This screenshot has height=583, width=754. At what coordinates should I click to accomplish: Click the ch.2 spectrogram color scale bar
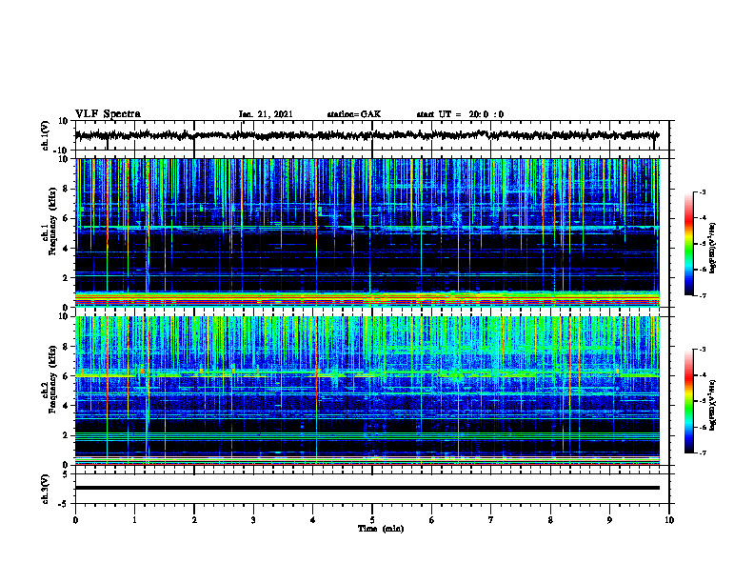688,401
